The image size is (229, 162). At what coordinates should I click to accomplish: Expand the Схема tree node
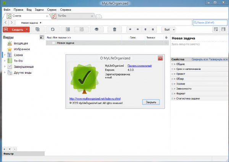coord(5,55)
